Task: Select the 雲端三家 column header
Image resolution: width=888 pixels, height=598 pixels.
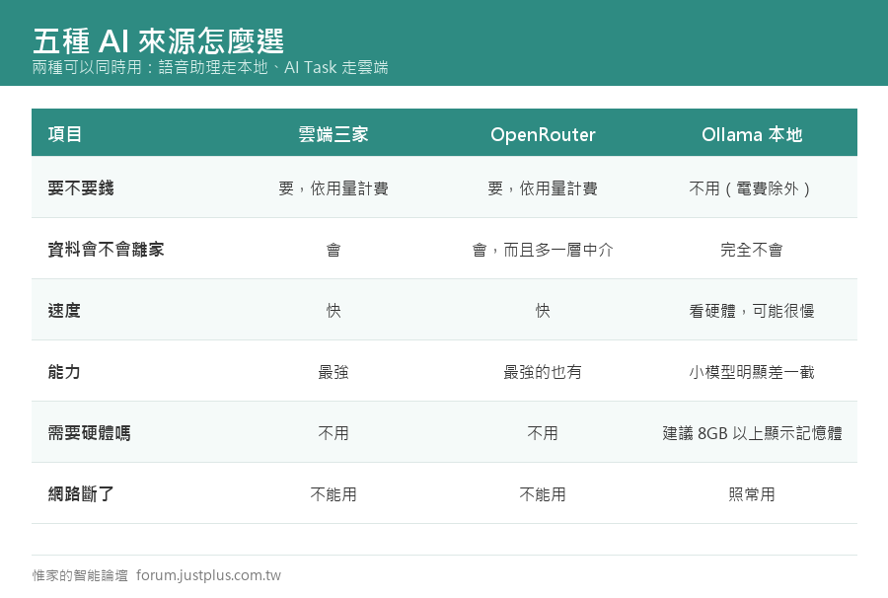Action: [x=333, y=134]
